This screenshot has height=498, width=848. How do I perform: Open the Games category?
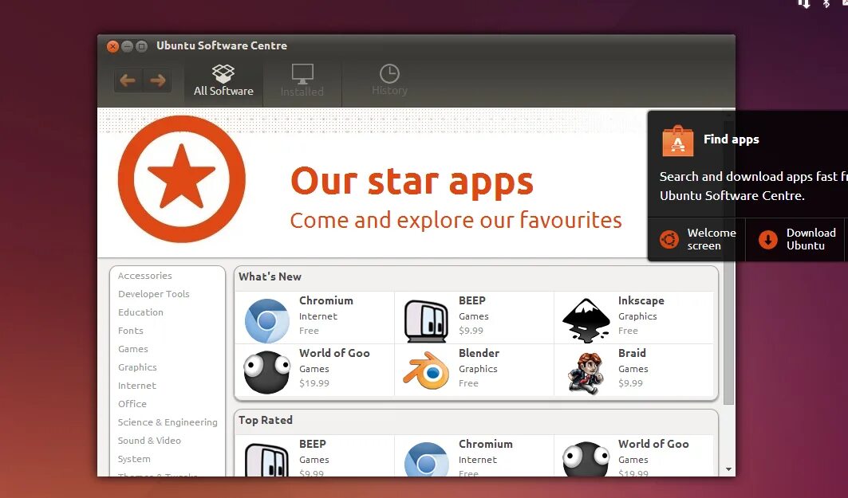pos(133,349)
